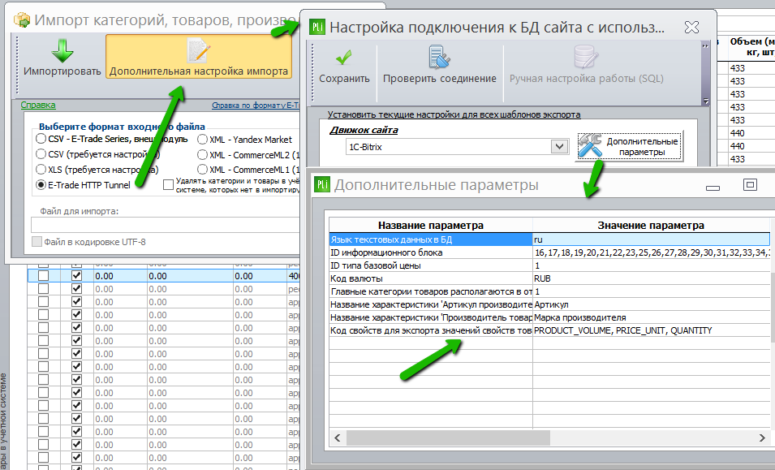The height and width of the screenshot is (470, 775).
Task: Click PRODUCT_VOLUME, PRICE_UNIT, QUANTITY value cell
Action: click(x=651, y=330)
